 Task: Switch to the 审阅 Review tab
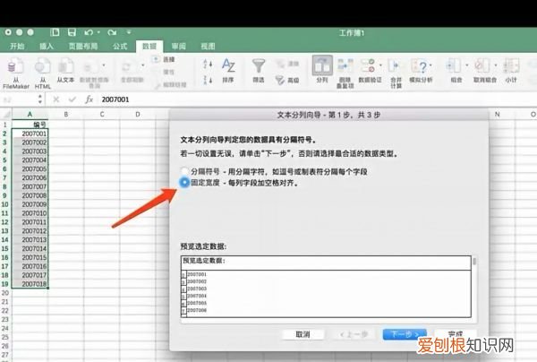(x=179, y=47)
